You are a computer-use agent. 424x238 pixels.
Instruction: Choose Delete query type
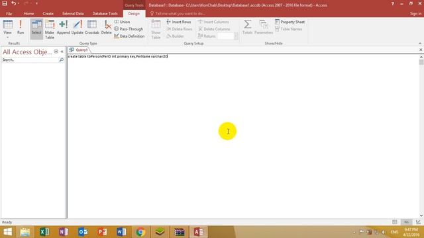click(x=106, y=28)
